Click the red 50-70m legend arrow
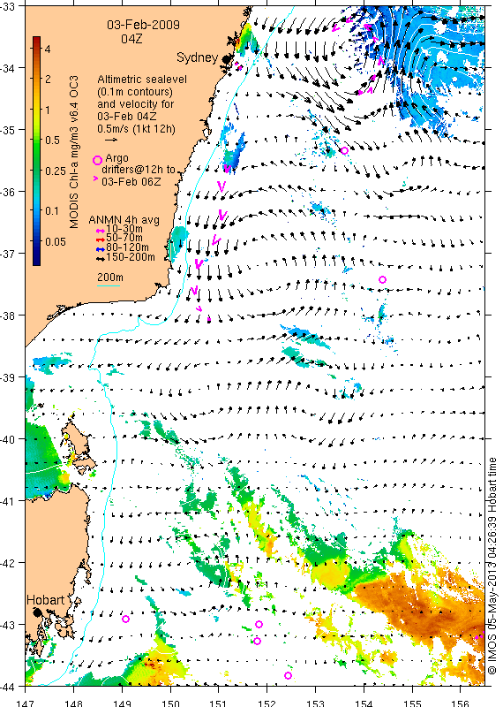The height and width of the screenshot is (707, 503). [x=101, y=239]
